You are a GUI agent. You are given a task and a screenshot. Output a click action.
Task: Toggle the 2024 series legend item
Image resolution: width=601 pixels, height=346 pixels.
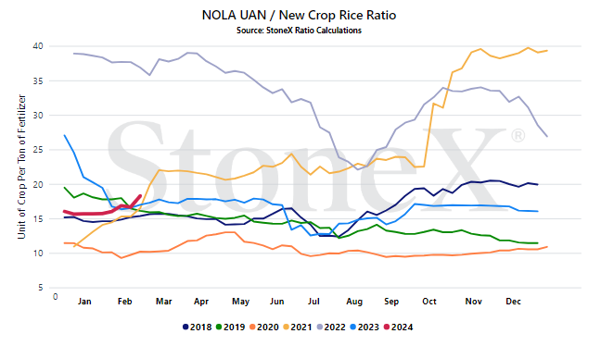pos(398,327)
